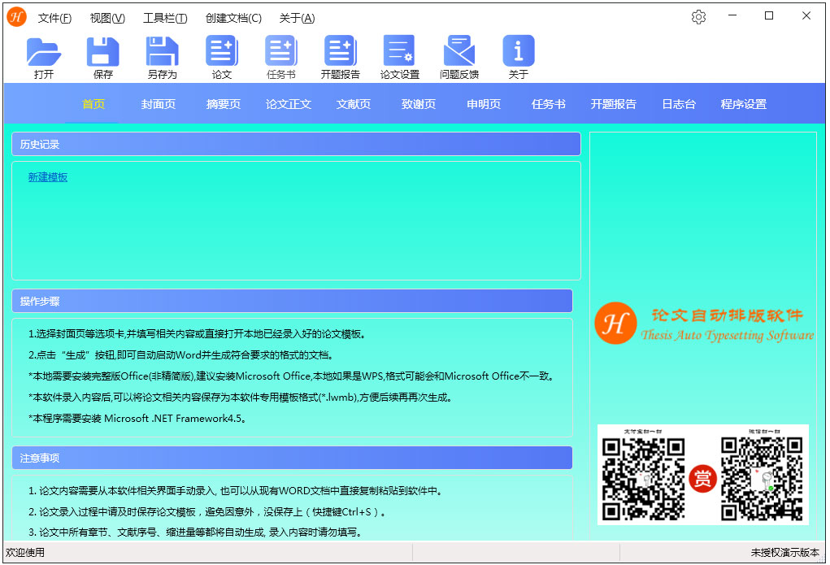Viewport: 830px width, 565px height.
Task: Open the 创建文档(C) menu
Action: [x=233, y=18]
